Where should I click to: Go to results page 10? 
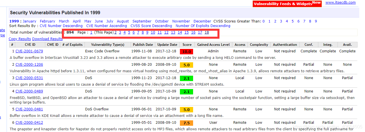click(x=153, y=32)
